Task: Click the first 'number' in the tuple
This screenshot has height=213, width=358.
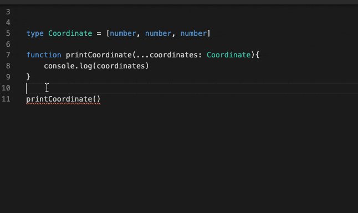Action: tap(123, 34)
